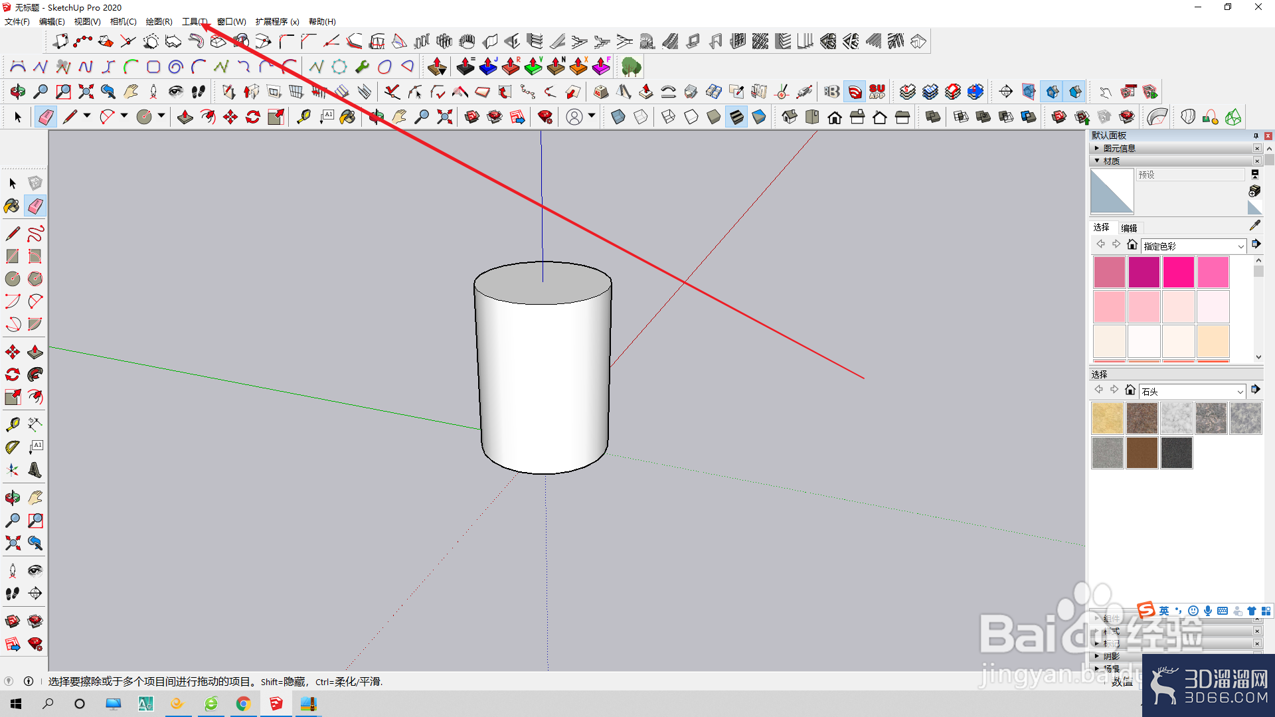The width and height of the screenshot is (1275, 717).
Task: Open the 编辑(E) menu
Action: coord(52,22)
